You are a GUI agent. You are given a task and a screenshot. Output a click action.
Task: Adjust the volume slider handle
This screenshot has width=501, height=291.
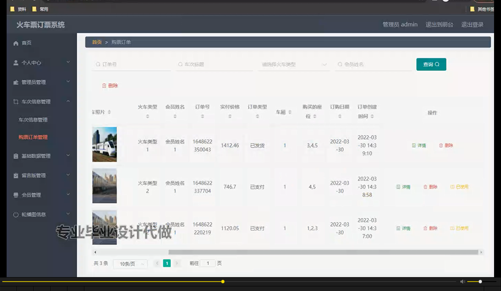480,282
